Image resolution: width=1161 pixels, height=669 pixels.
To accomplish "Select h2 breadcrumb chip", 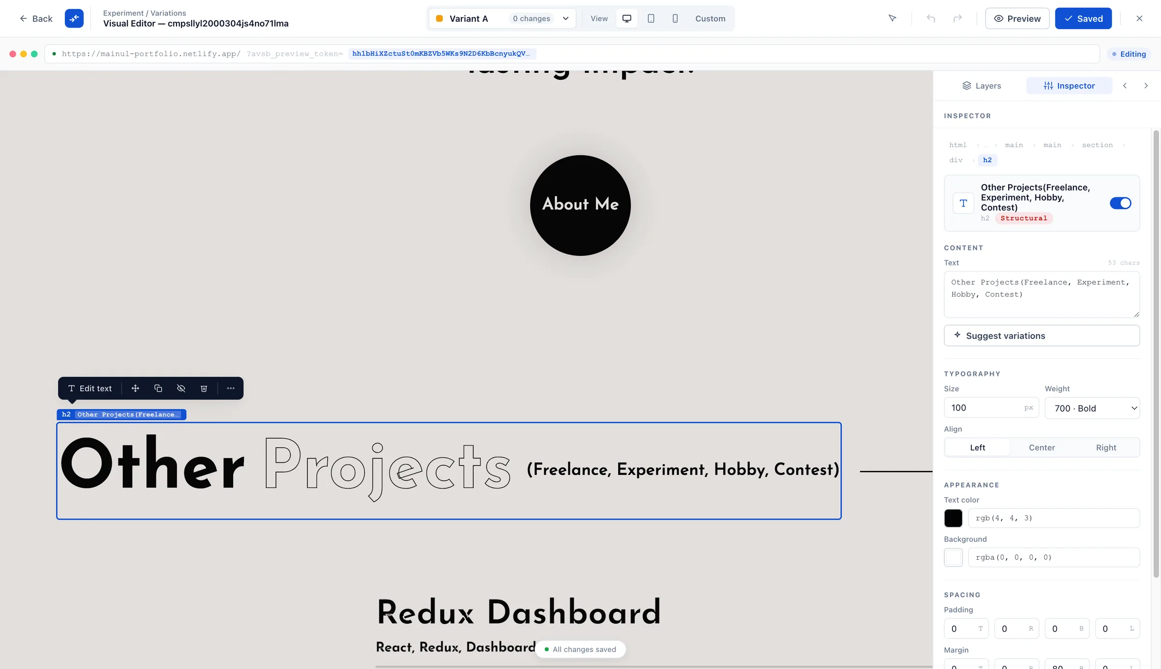I will (987, 160).
